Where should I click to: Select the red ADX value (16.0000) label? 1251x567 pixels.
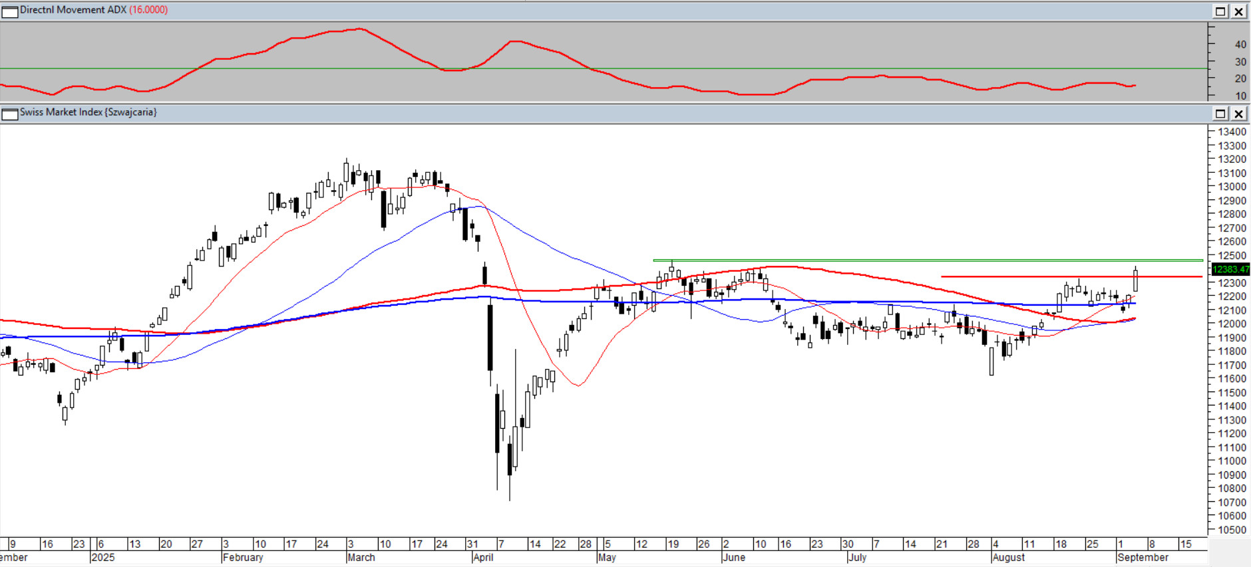click(x=148, y=10)
